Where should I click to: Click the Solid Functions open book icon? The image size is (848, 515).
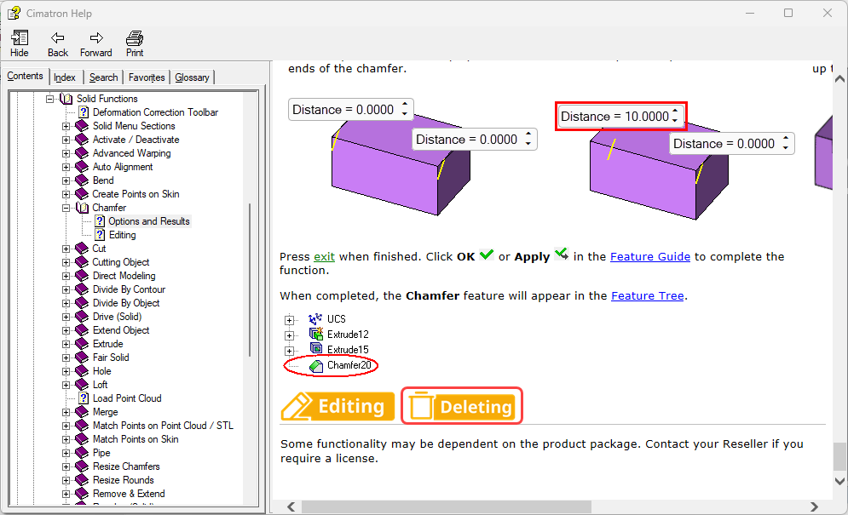pos(66,99)
